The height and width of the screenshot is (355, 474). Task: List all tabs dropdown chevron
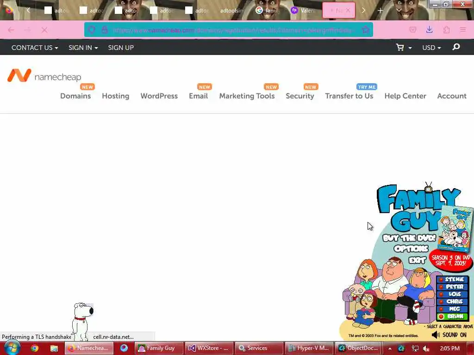(399, 10)
